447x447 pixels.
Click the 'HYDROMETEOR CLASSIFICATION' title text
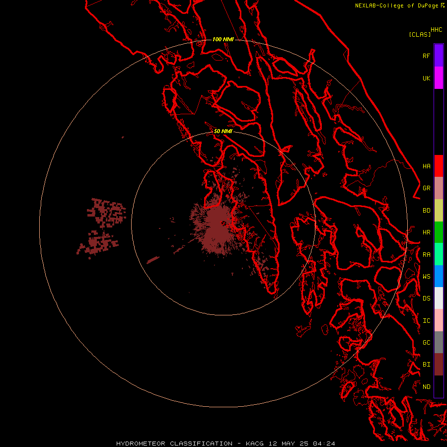tap(174, 444)
